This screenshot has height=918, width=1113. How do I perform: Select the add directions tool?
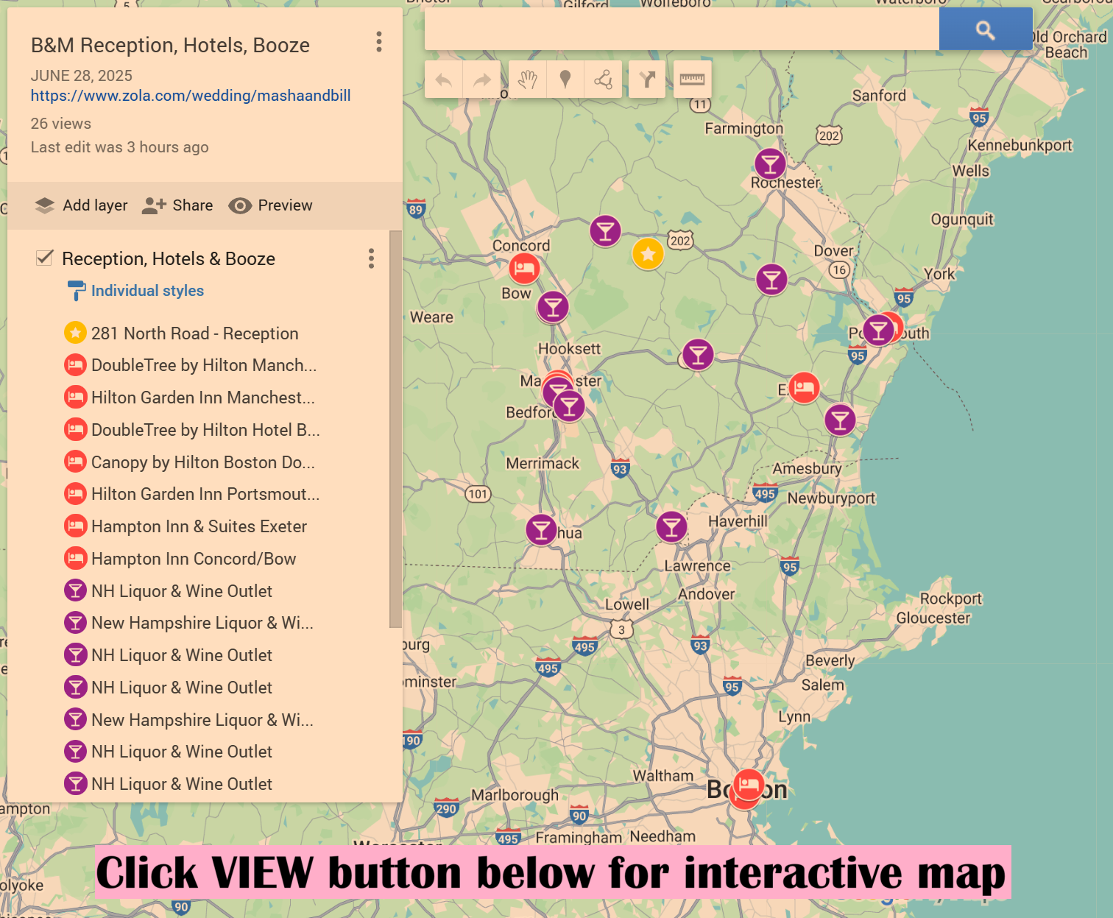point(647,80)
